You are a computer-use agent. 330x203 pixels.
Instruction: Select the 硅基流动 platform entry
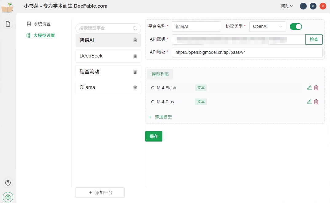point(108,72)
